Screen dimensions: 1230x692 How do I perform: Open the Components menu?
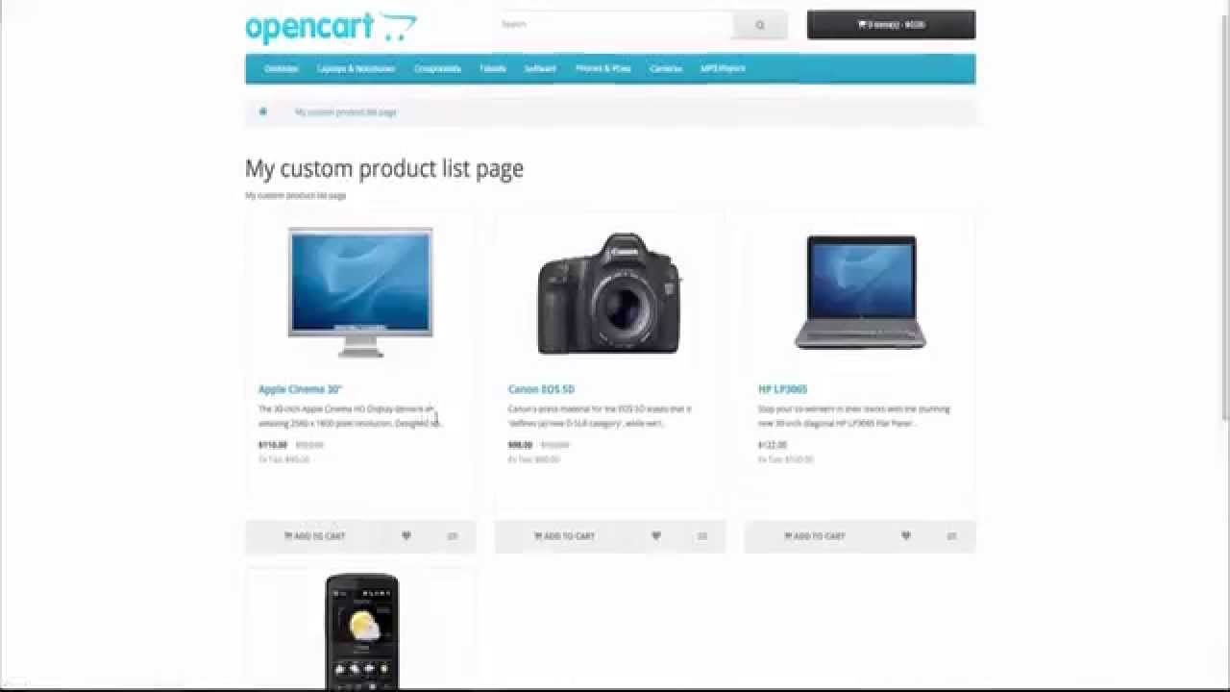click(437, 69)
